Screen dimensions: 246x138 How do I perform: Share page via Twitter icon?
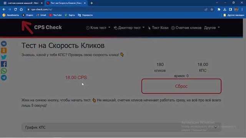[4, 57]
